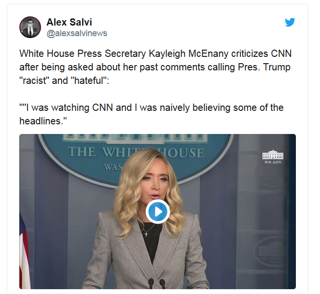Open the Alex Salvi display name link
Viewport: 320px width, 294px height.
tap(69, 22)
